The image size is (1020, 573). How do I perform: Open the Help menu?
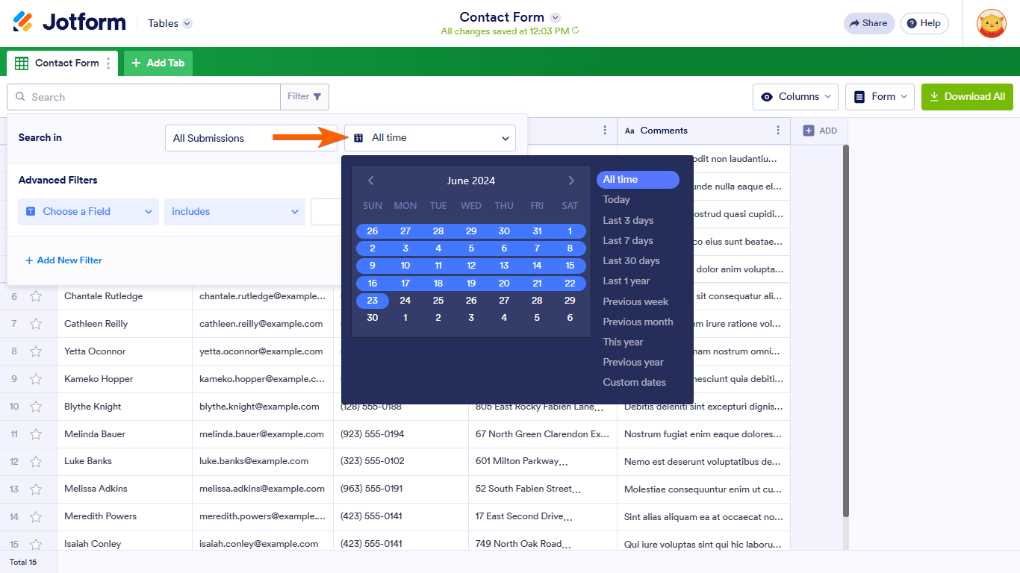924,23
